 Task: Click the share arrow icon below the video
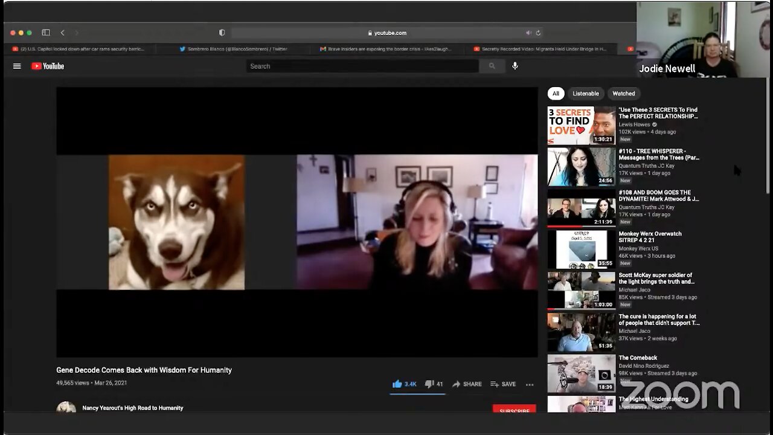[x=456, y=384]
